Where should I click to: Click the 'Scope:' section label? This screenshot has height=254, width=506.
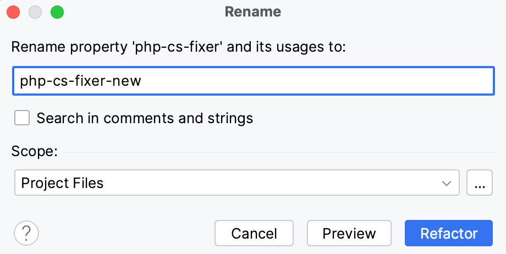point(34,151)
